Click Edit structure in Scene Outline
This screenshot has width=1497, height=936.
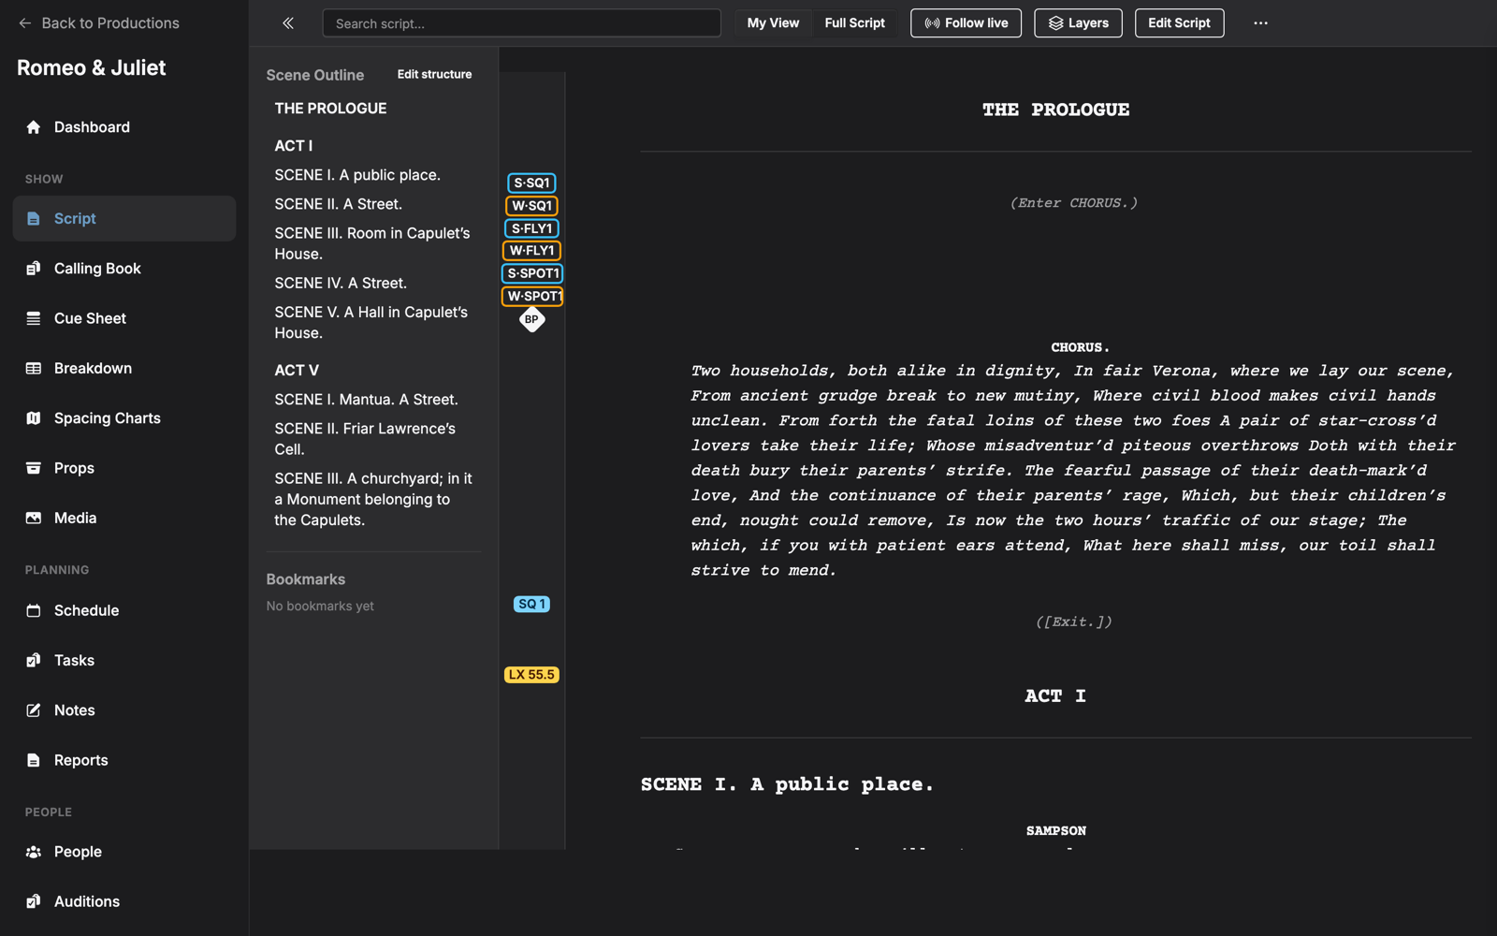pyautogui.click(x=434, y=74)
